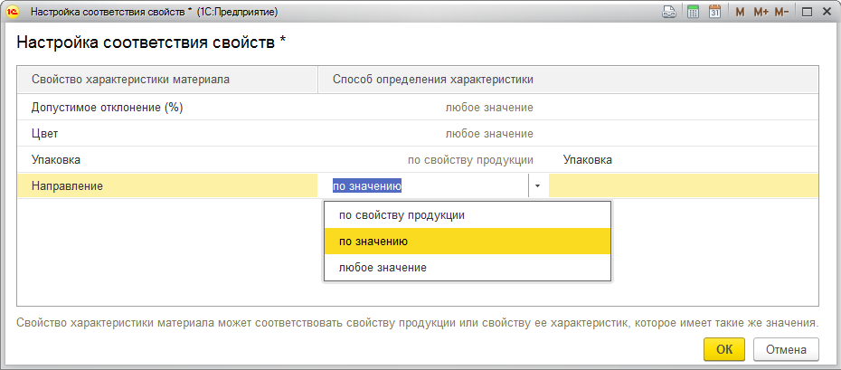This screenshot has width=841, height=370.
Task: Open the calendar icon in title bar
Action: point(714,12)
